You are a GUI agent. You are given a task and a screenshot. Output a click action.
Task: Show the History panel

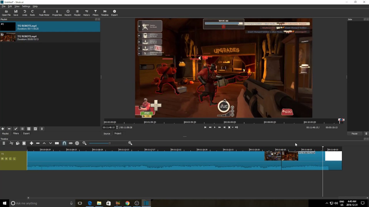coord(86,13)
